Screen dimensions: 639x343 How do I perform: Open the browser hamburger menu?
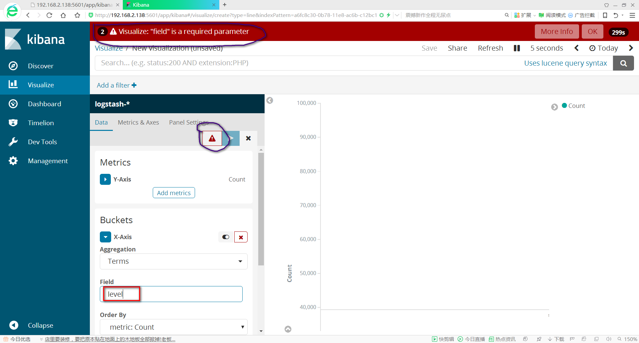click(632, 15)
